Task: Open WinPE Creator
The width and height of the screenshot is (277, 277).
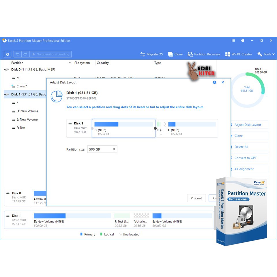Action: pos(238,54)
